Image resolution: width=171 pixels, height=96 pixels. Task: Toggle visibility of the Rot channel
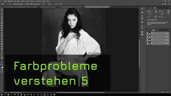click(147, 37)
